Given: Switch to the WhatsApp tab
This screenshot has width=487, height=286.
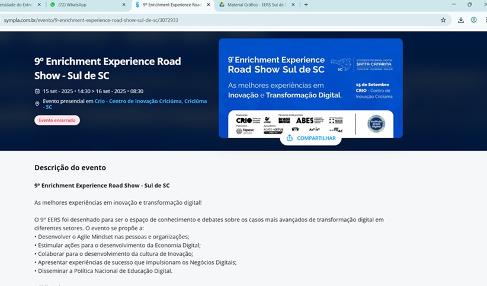Looking at the screenshot, I should (83, 5).
